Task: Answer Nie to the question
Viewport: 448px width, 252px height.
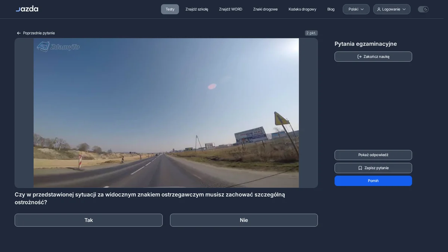Action: pos(244,220)
